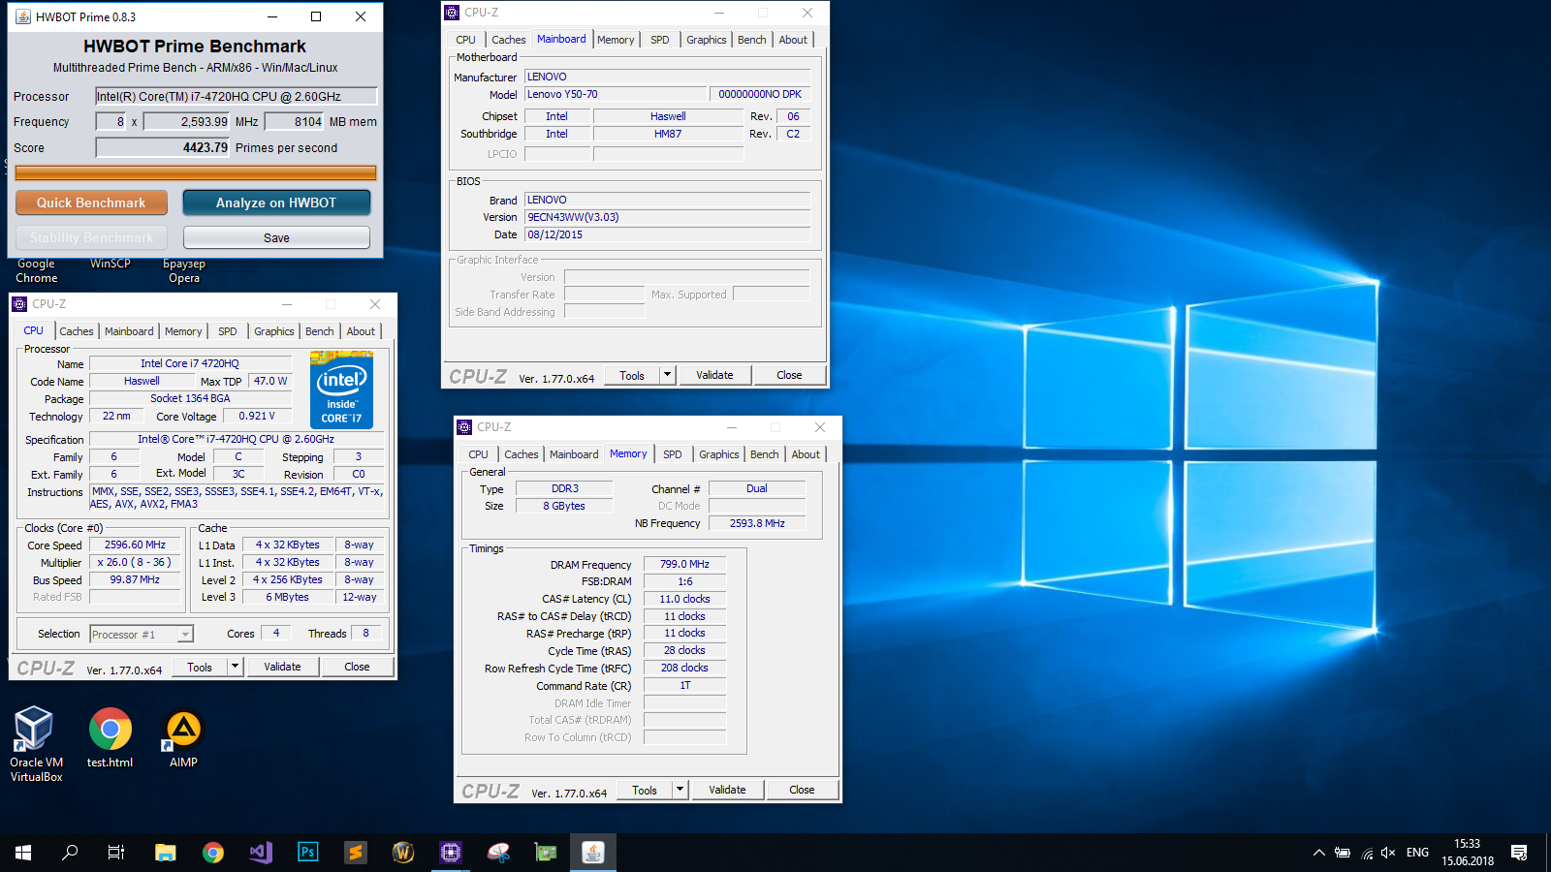
Task: Open About tab in Memory window
Action: pyautogui.click(x=806, y=454)
